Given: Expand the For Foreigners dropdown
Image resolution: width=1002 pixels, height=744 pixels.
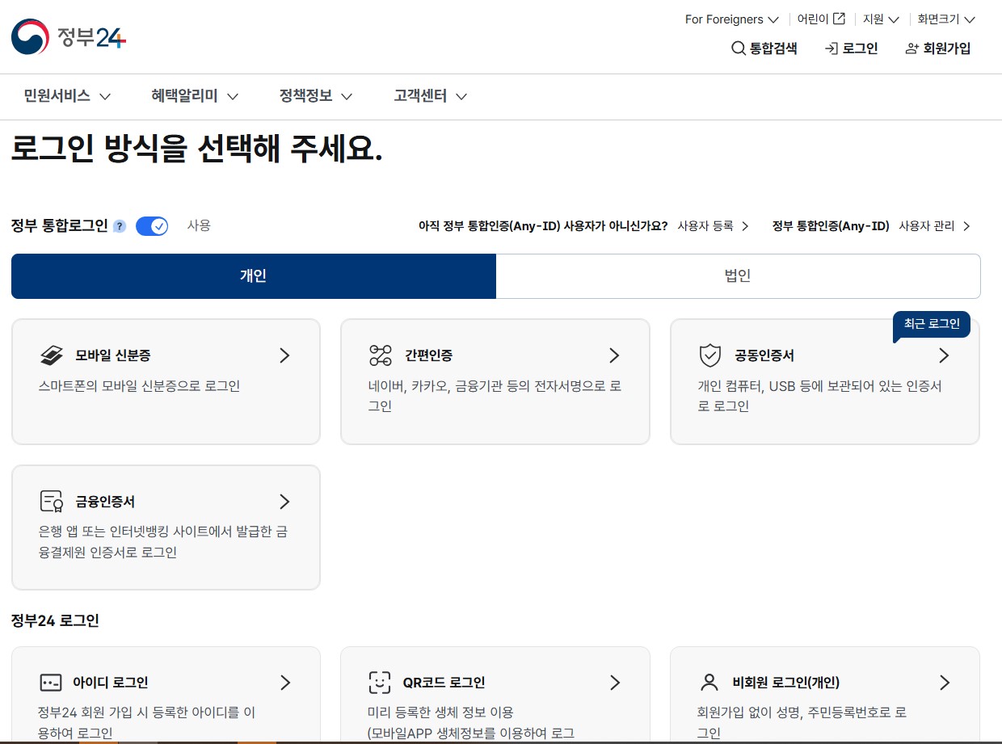Looking at the screenshot, I should pyautogui.click(x=731, y=19).
